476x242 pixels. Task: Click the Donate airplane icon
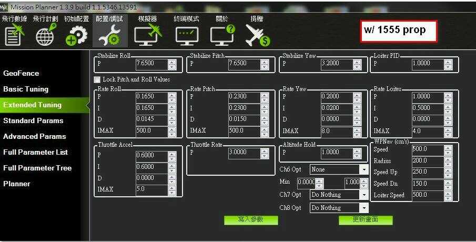point(257,35)
